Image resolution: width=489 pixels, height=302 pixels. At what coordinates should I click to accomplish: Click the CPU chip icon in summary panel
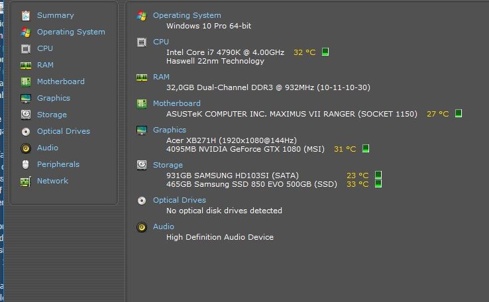142,42
